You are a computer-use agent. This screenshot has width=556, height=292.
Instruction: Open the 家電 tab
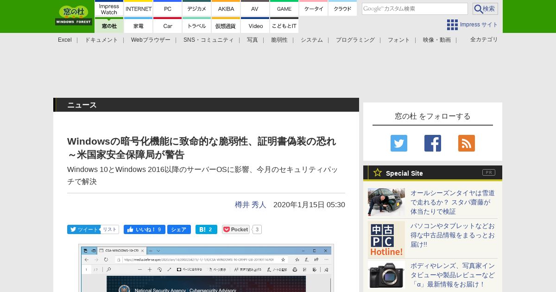(139, 25)
